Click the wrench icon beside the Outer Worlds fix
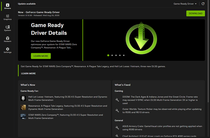The width and height of the screenshot is (210, 138). (x=117, y=110)
